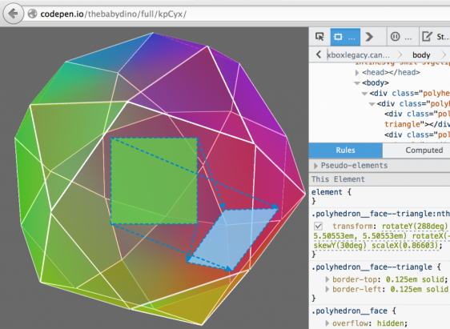This screenshot has height=329, width=450.
Task: Activate the element picker tool icon
Action: pyautogui.click(x=319, y=37)
